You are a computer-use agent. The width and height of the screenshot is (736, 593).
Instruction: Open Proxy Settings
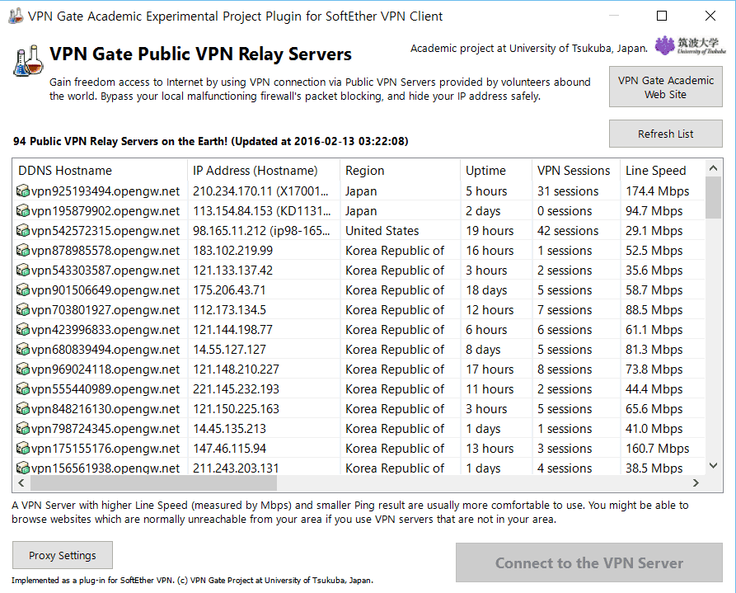tap(63, 555)
